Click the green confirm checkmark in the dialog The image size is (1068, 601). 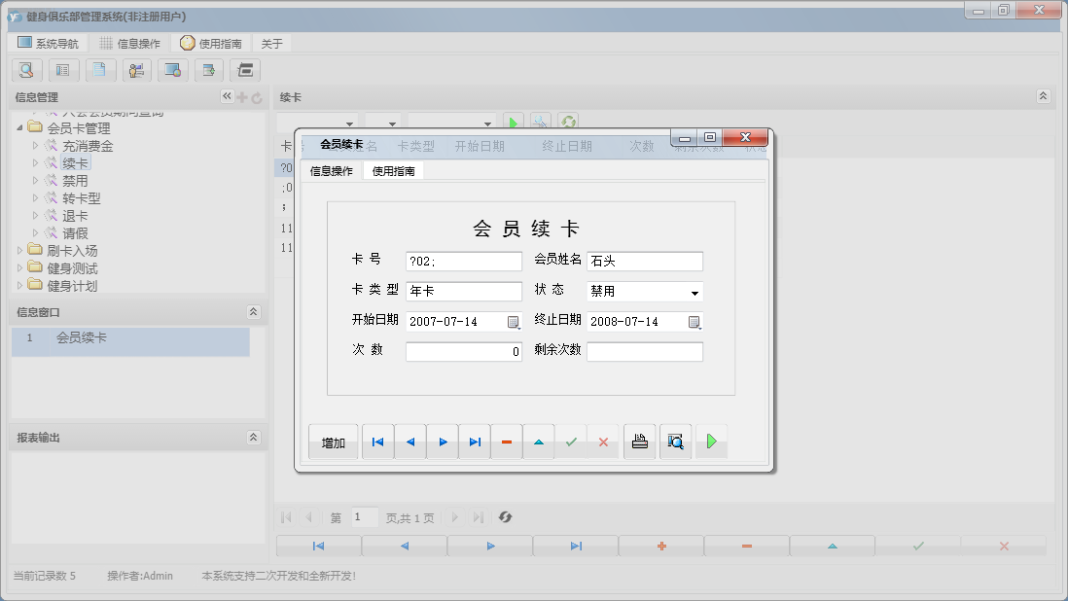click(571, 441)
